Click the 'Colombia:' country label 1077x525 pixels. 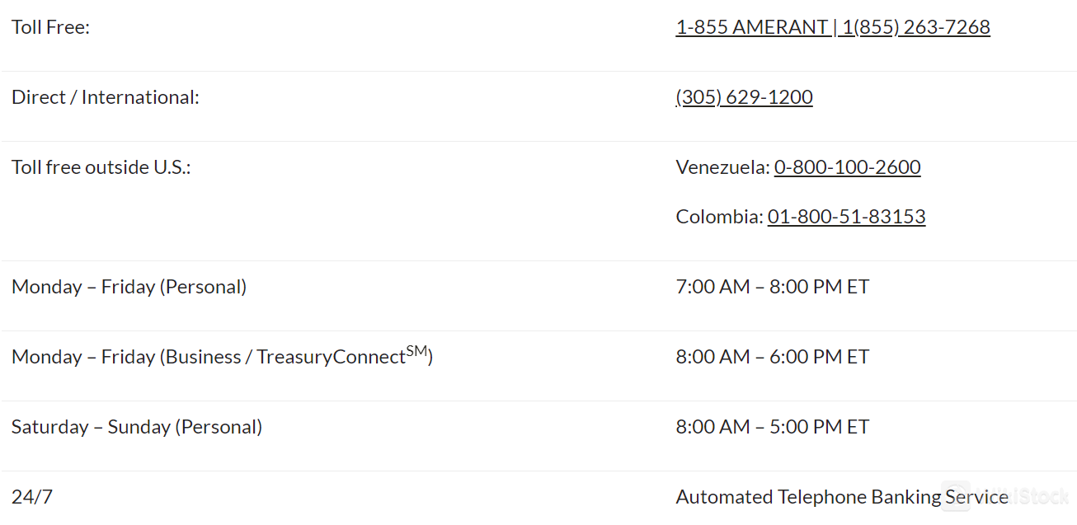point(719,217)
